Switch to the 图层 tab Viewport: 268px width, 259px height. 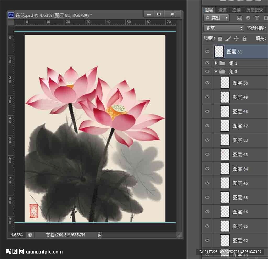pos(209,10)
